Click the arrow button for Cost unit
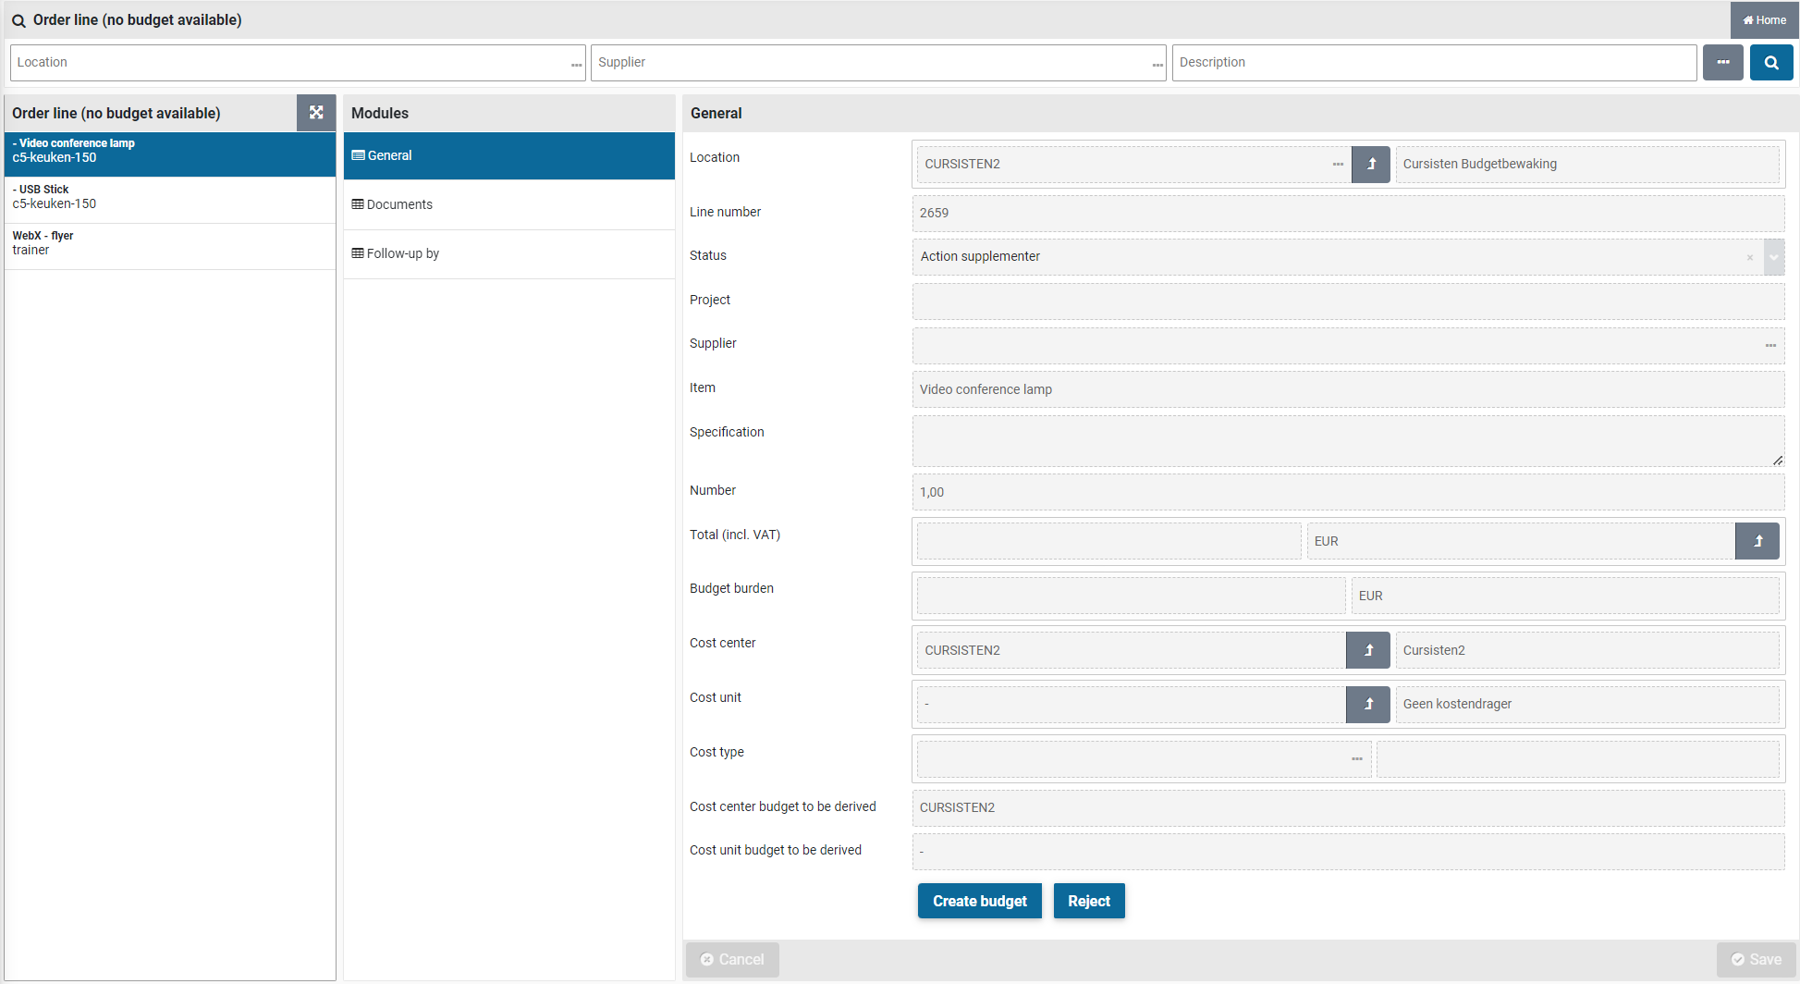The image size is (1800, 984). click(x=1368, y=705)
